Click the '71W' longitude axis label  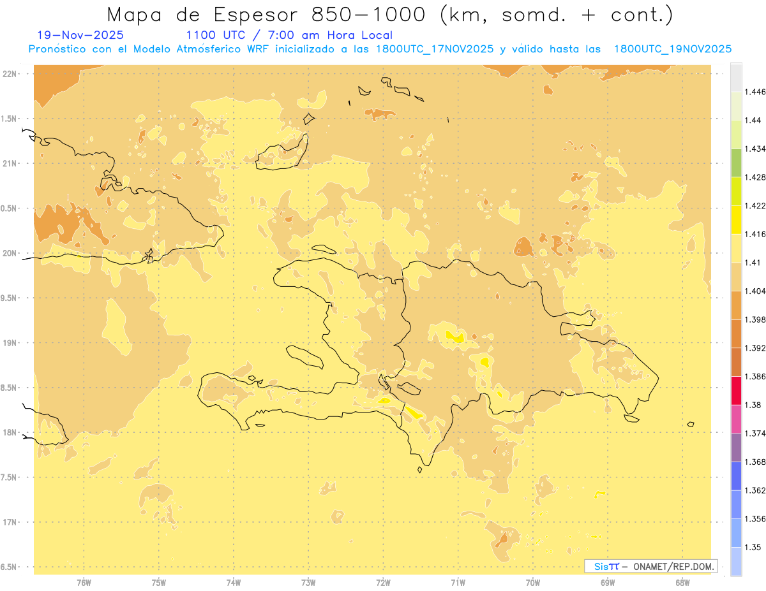tap(458, 583)
